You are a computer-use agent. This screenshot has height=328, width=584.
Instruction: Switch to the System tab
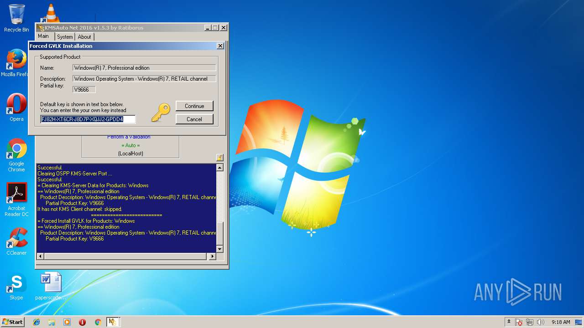coord(65,37)
